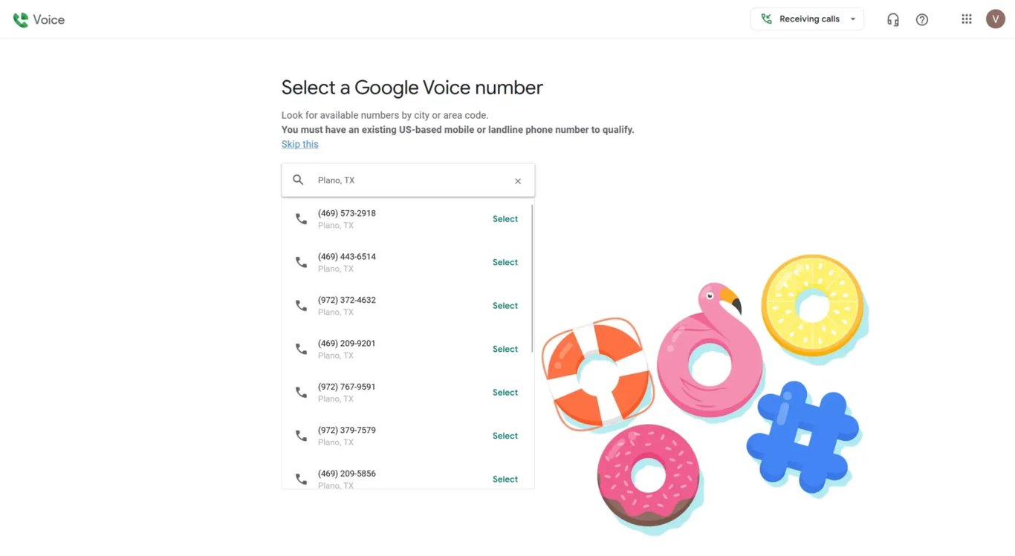Select number (469) 209-9201
1015x556 pixels.
[x=505, y=349]
